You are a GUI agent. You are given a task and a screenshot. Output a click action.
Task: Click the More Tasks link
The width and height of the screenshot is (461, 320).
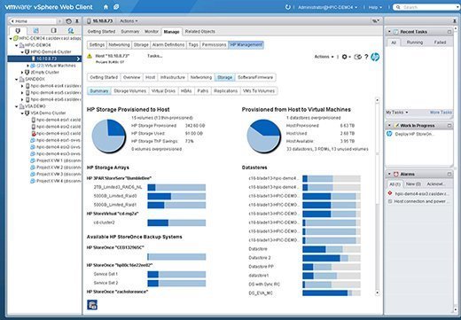[x=441, y=113]
